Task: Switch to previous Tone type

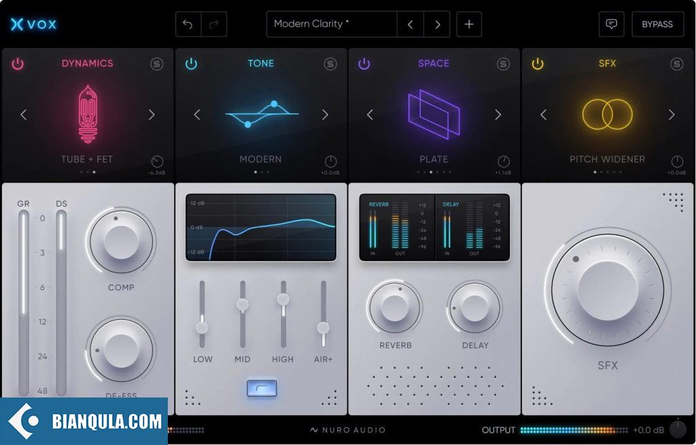Action: (197, 115)
